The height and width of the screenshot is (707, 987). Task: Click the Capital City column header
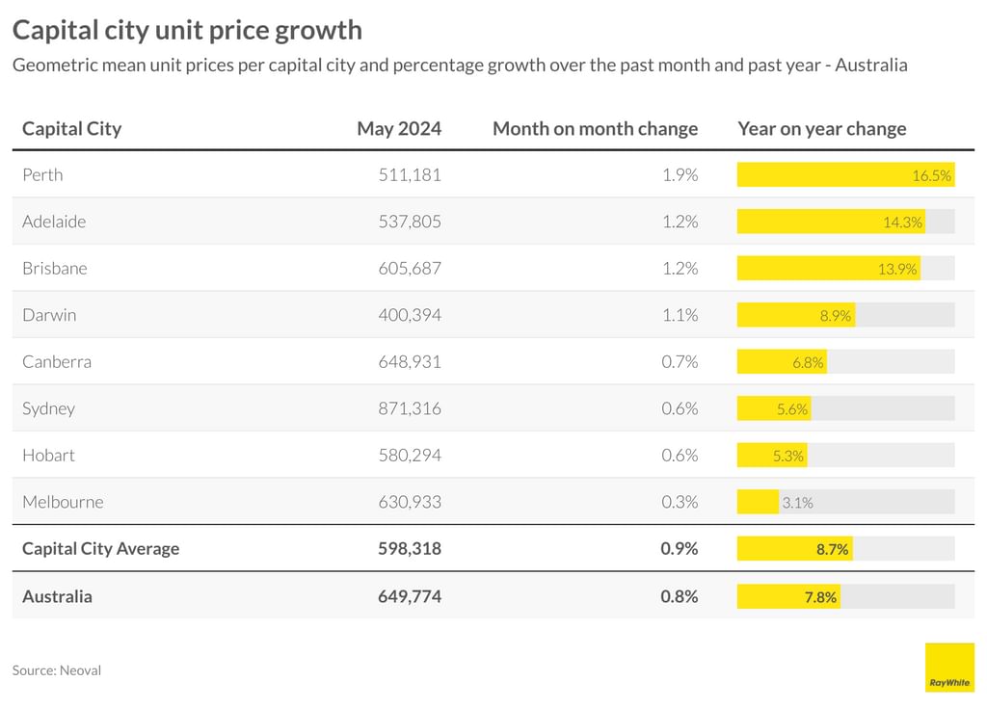pyautogui.click(x=72, y=128)
